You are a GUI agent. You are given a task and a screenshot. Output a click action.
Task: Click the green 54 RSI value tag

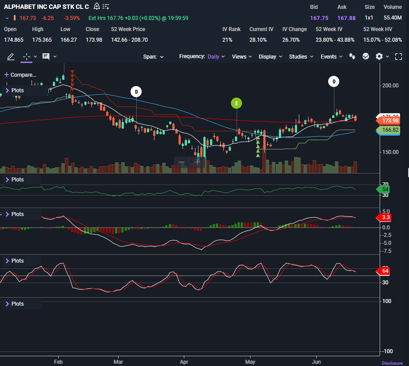point(383,189)
